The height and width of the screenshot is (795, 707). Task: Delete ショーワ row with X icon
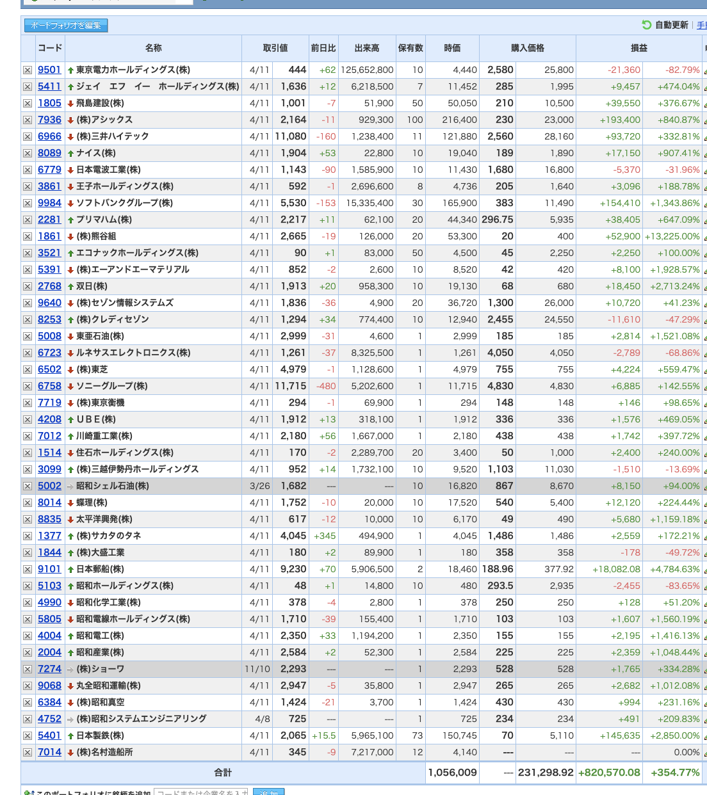28,669
